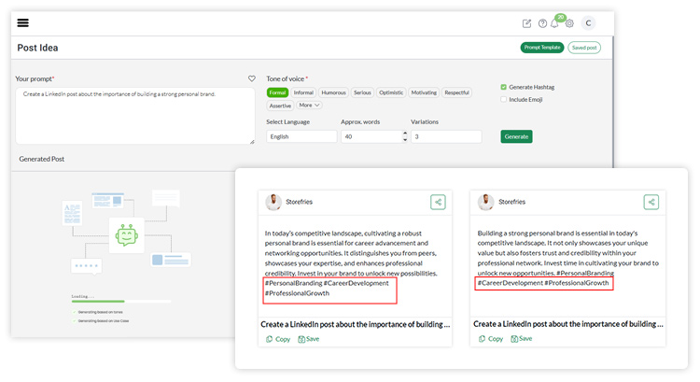This screenshot has width=700, height=382.
Task: Click Storefries avatar on second post
Action: tap(485, 202)
